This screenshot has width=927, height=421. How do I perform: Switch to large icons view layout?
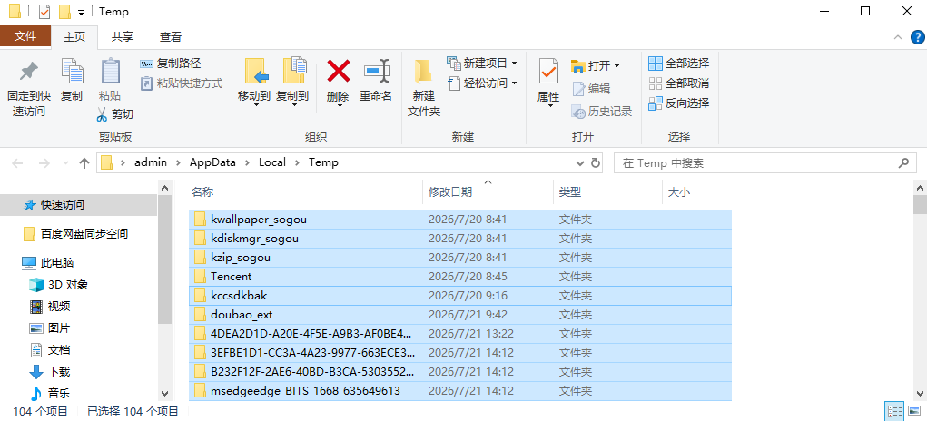(912, 411)
